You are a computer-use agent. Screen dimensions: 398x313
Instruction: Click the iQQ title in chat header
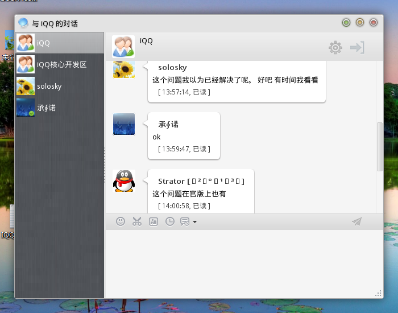pyautogui.click(x=146, y=41)
